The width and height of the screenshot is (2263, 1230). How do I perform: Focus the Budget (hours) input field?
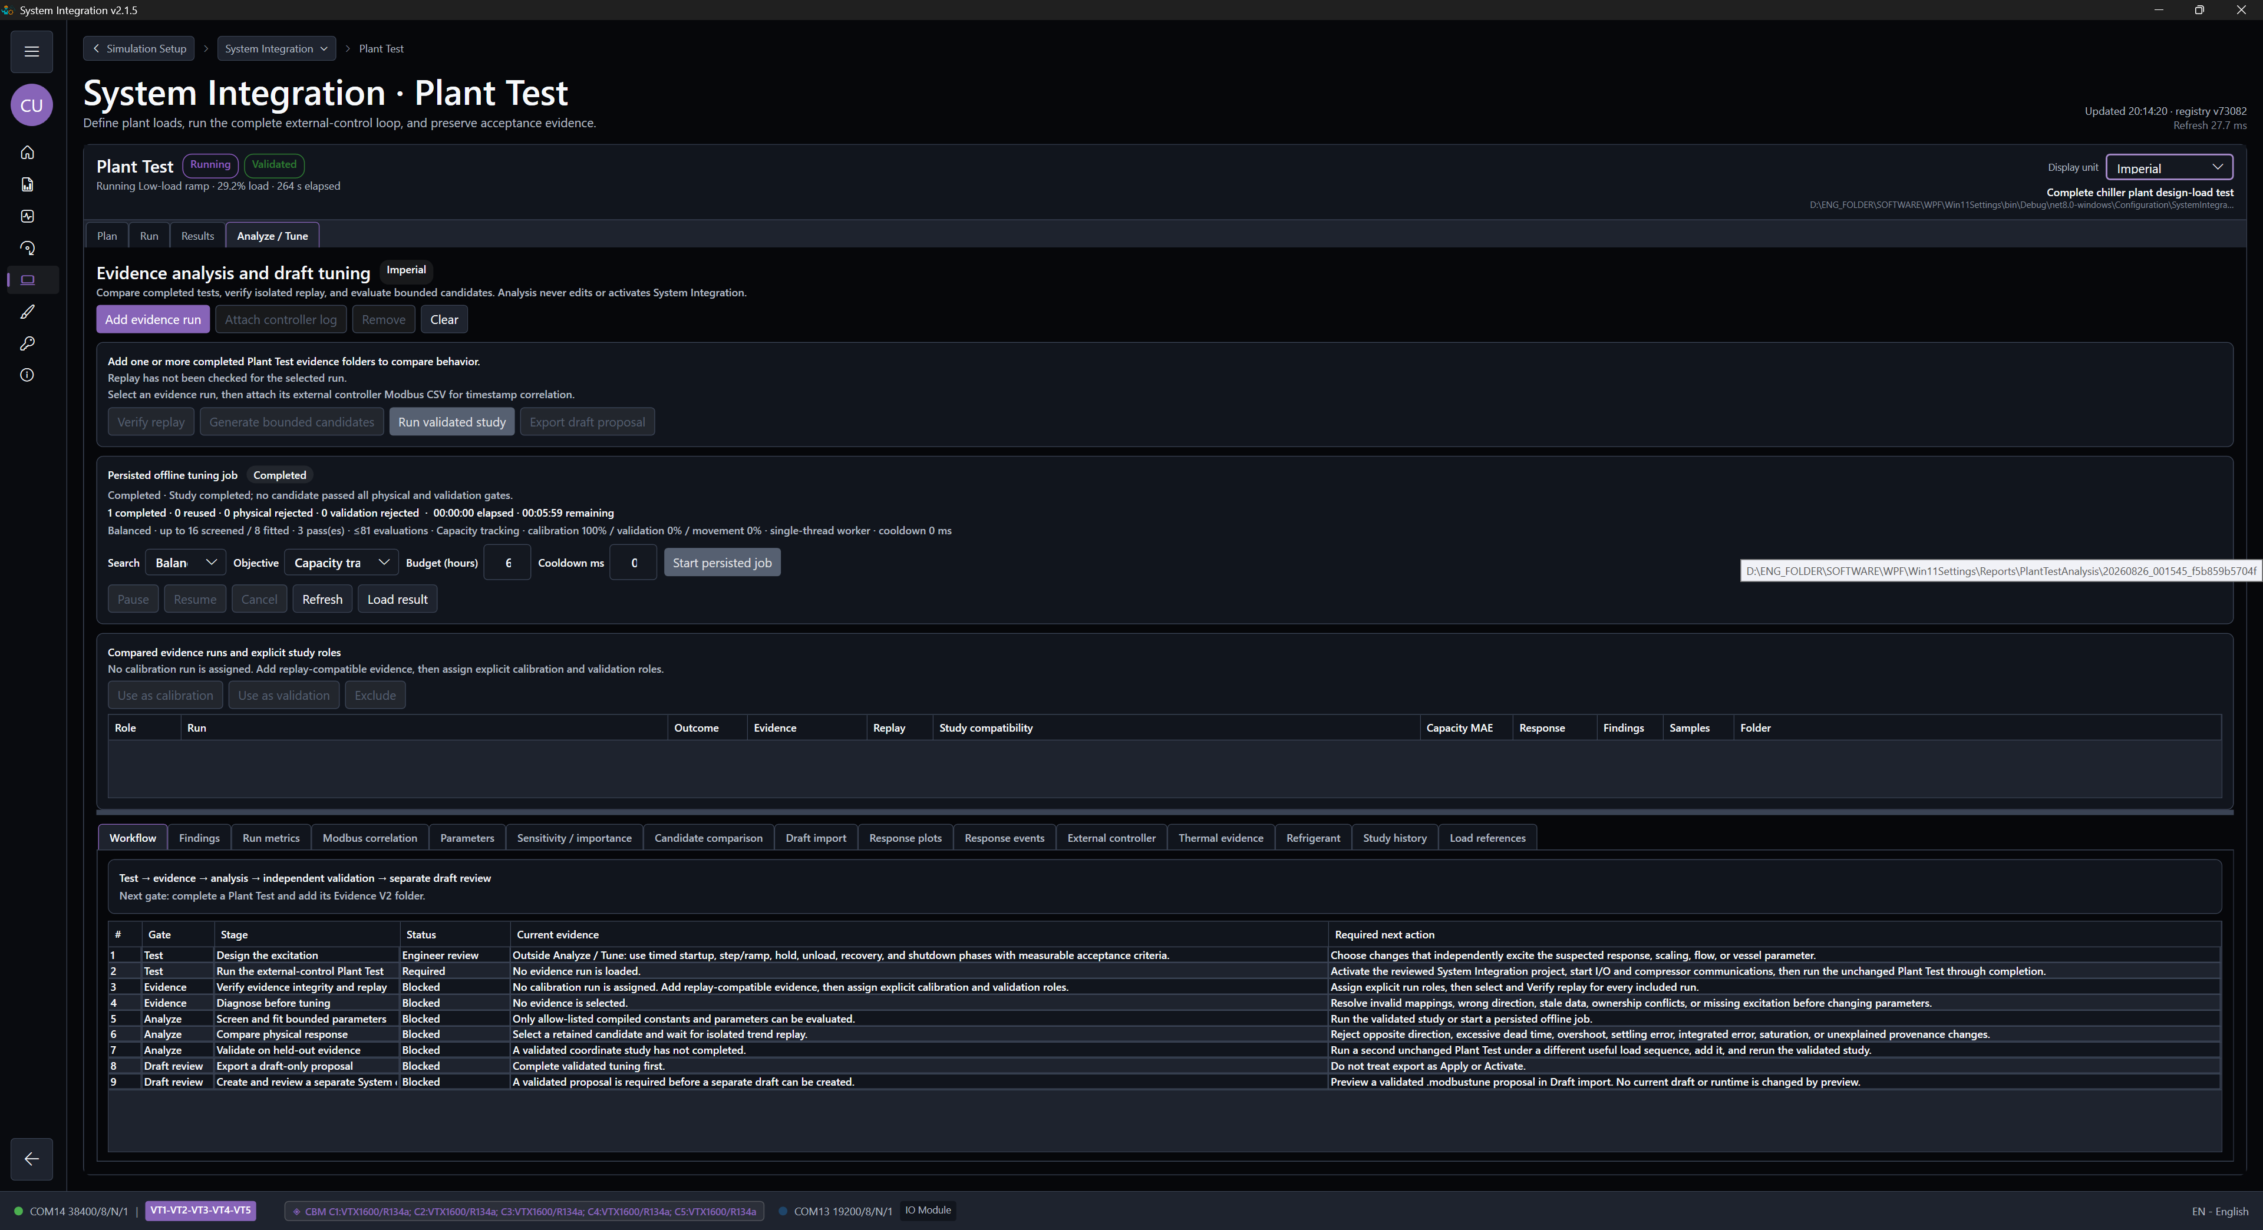tap(507, 563)
